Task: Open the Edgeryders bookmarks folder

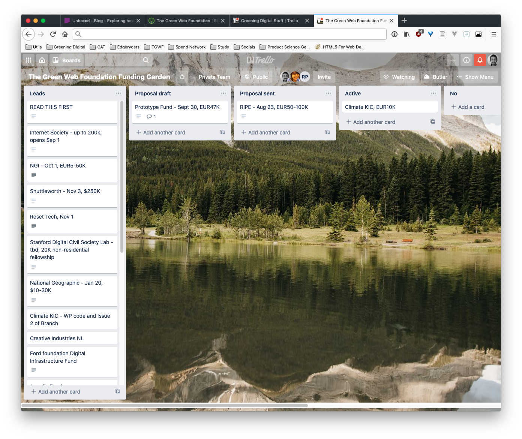Action: [125, 47]
